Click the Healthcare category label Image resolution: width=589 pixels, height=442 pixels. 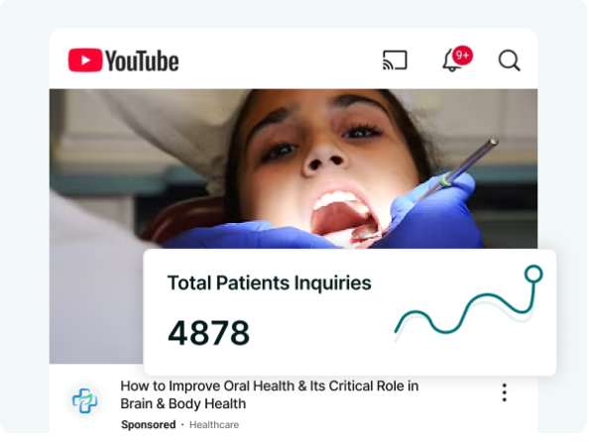(x=214, y=425)
